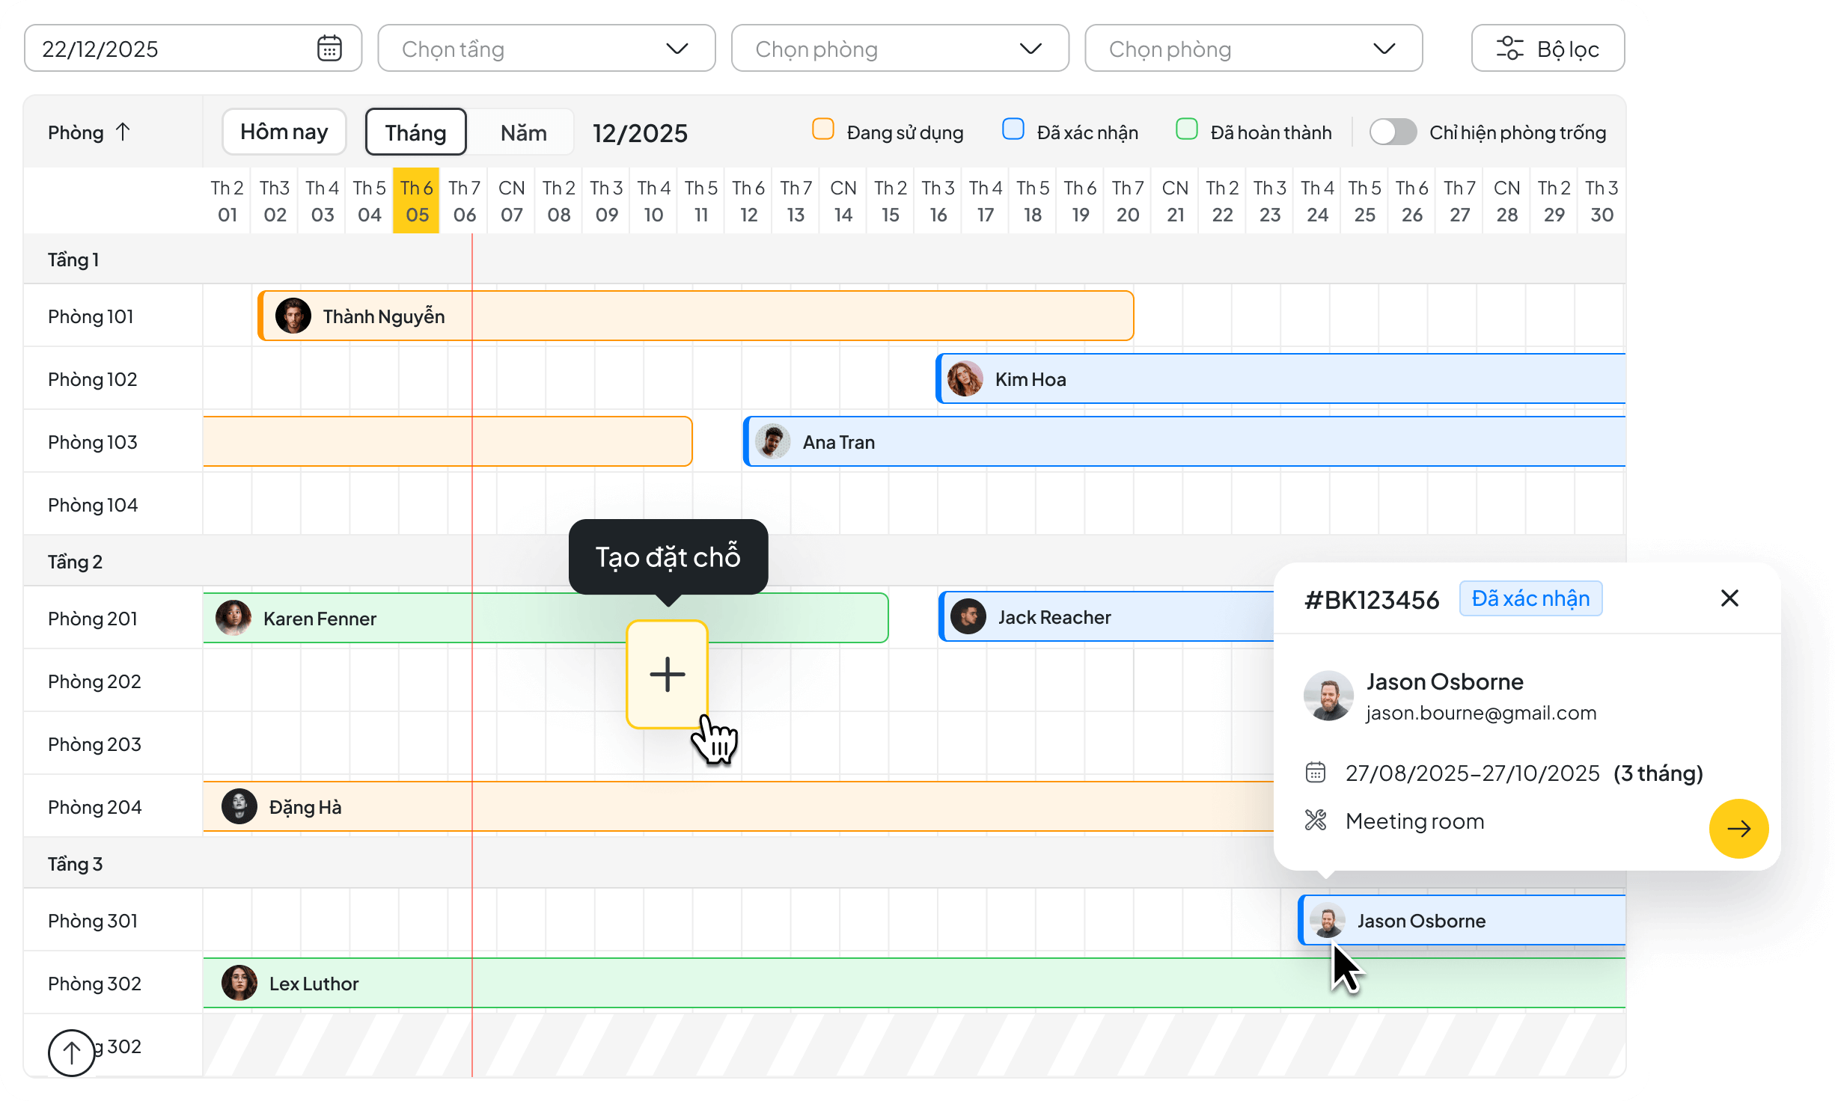Viewport: 1835px width, 1101px height.
Task: Click the orange Đang sử dụng legend box
Action: point(823,129)
